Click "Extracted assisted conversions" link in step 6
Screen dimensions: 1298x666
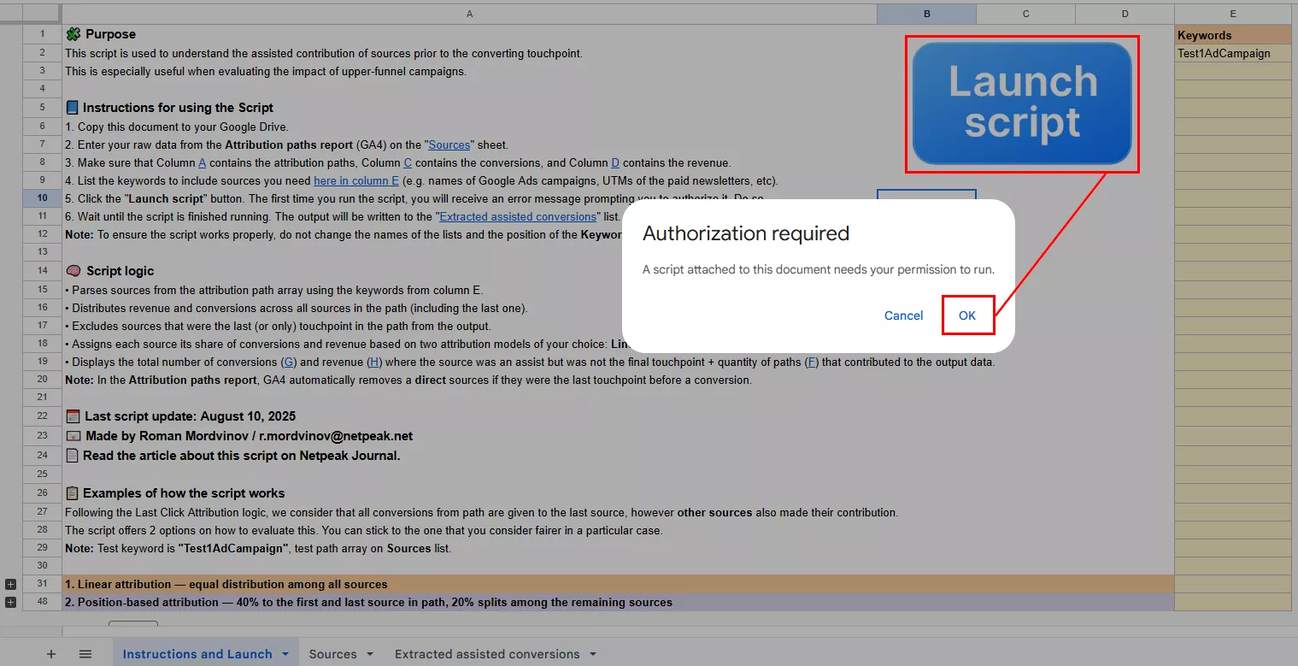click(x=518, y=216)
